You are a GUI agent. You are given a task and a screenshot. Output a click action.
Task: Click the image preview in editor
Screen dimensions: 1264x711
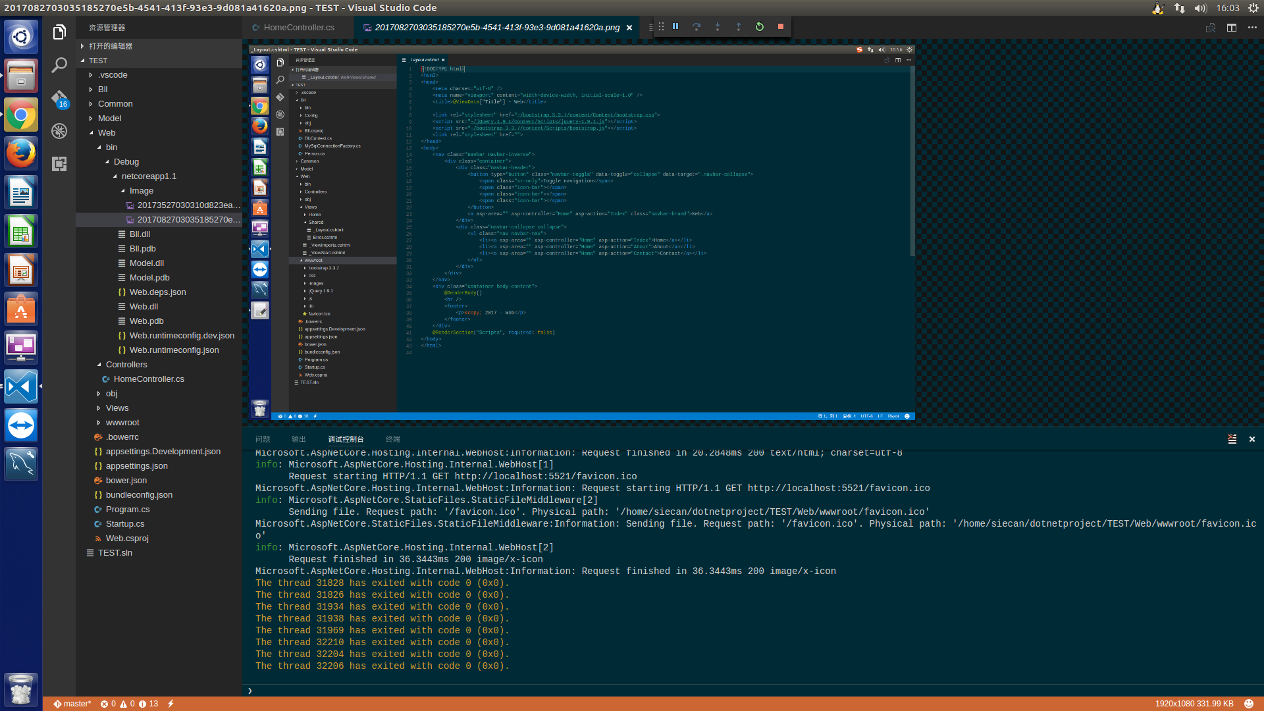(x=582, y=232)
